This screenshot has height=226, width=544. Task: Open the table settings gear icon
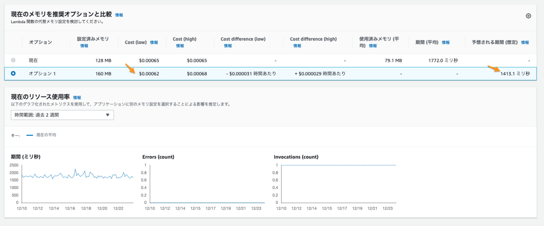[528, 16]
